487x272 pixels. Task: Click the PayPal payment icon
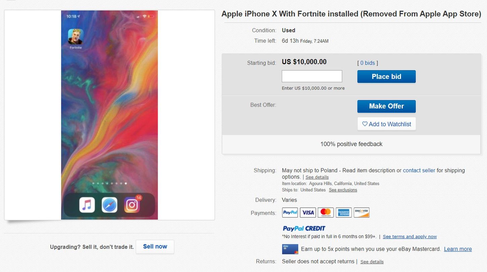pos(290,213)
